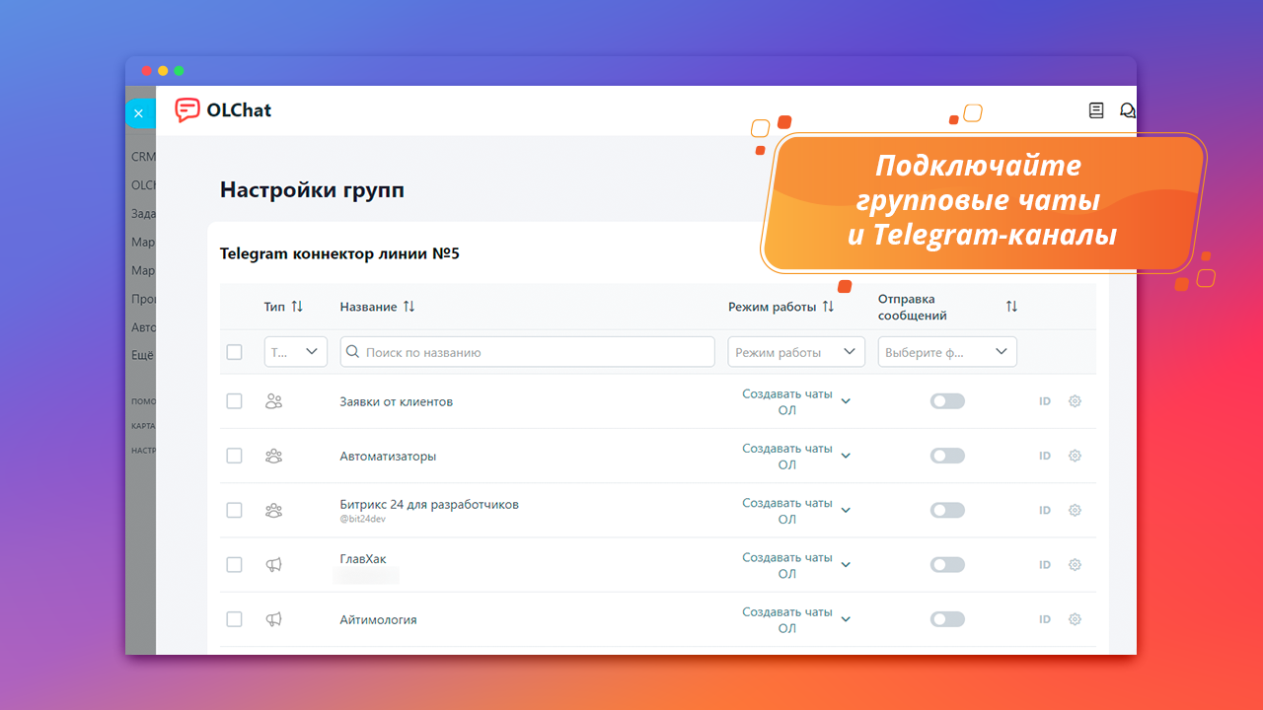The image size is (1263, 710).
Task: Click the Битрикс 24 для разработчиков name
Action: click(429, 504)
